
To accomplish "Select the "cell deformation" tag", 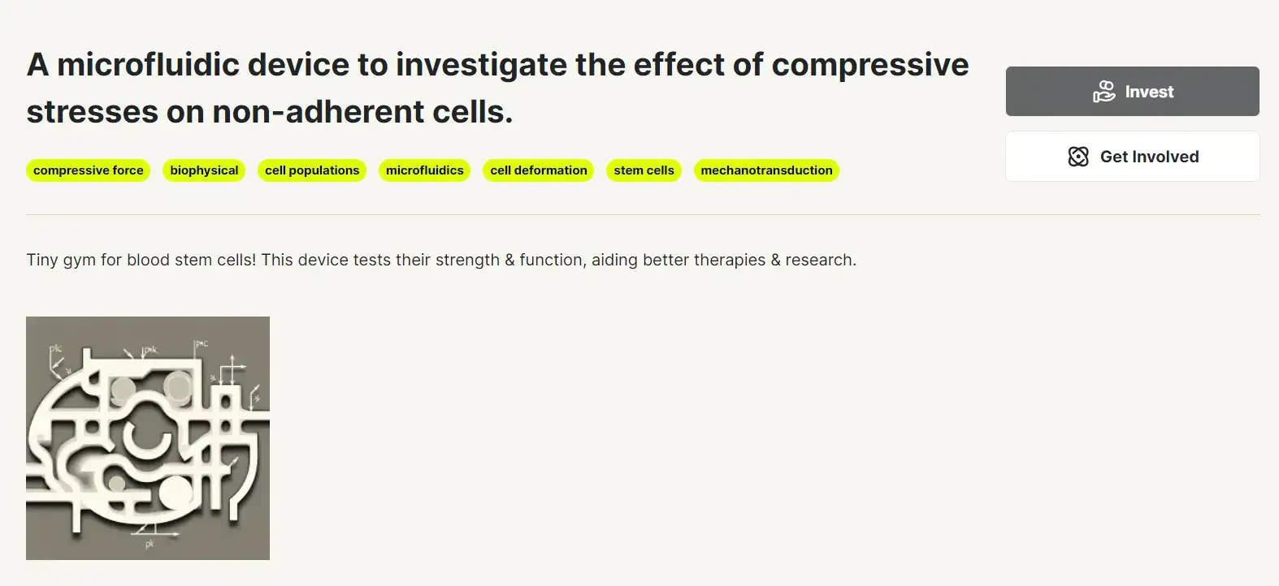I will pyautogui.click(x=538, y=170).
